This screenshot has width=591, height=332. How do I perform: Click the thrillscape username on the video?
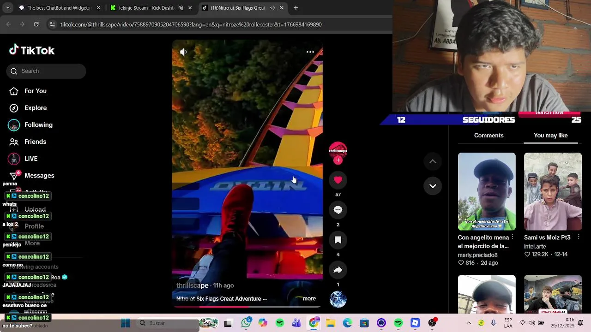click(x=192, y=285)
